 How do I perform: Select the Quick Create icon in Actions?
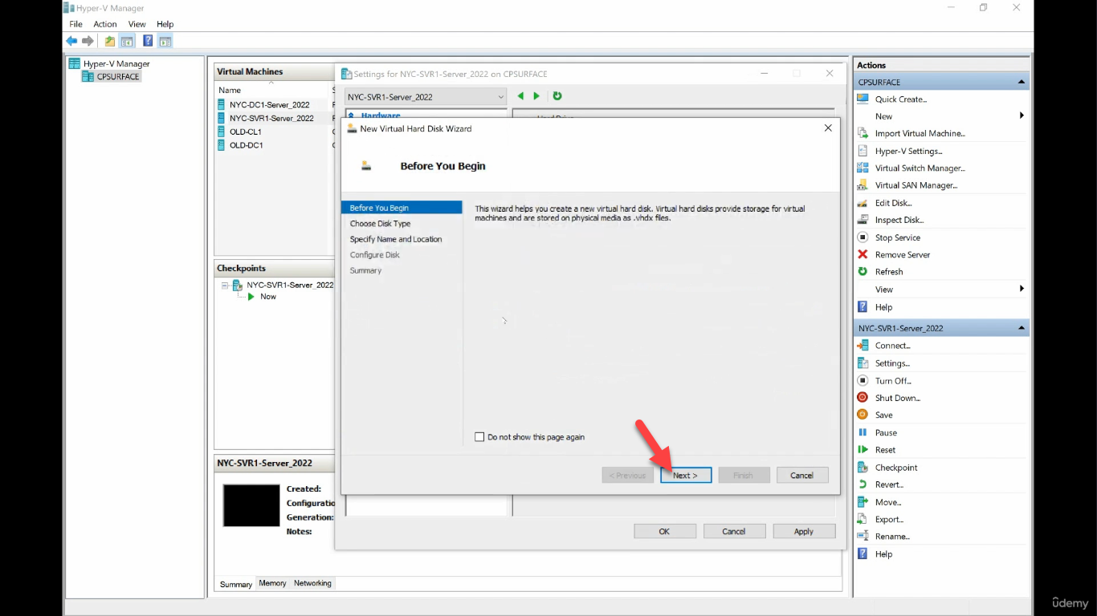863,99
